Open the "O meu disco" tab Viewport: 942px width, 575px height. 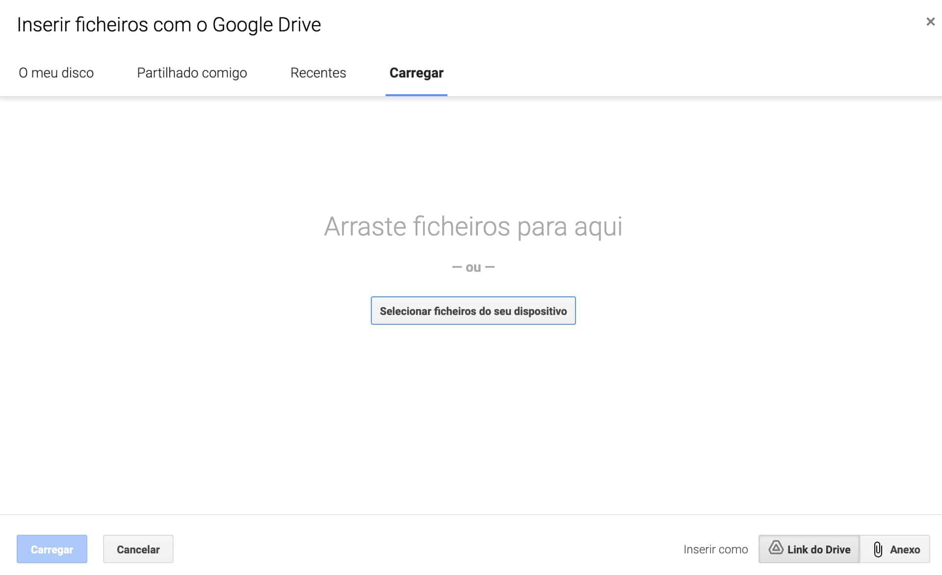click(56, 73)
